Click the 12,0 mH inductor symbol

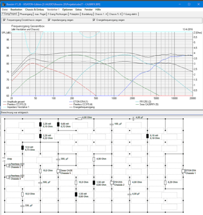[x=22, y=148]
